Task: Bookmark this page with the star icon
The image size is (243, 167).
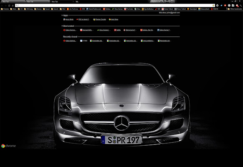Action: tap(213, 5)
